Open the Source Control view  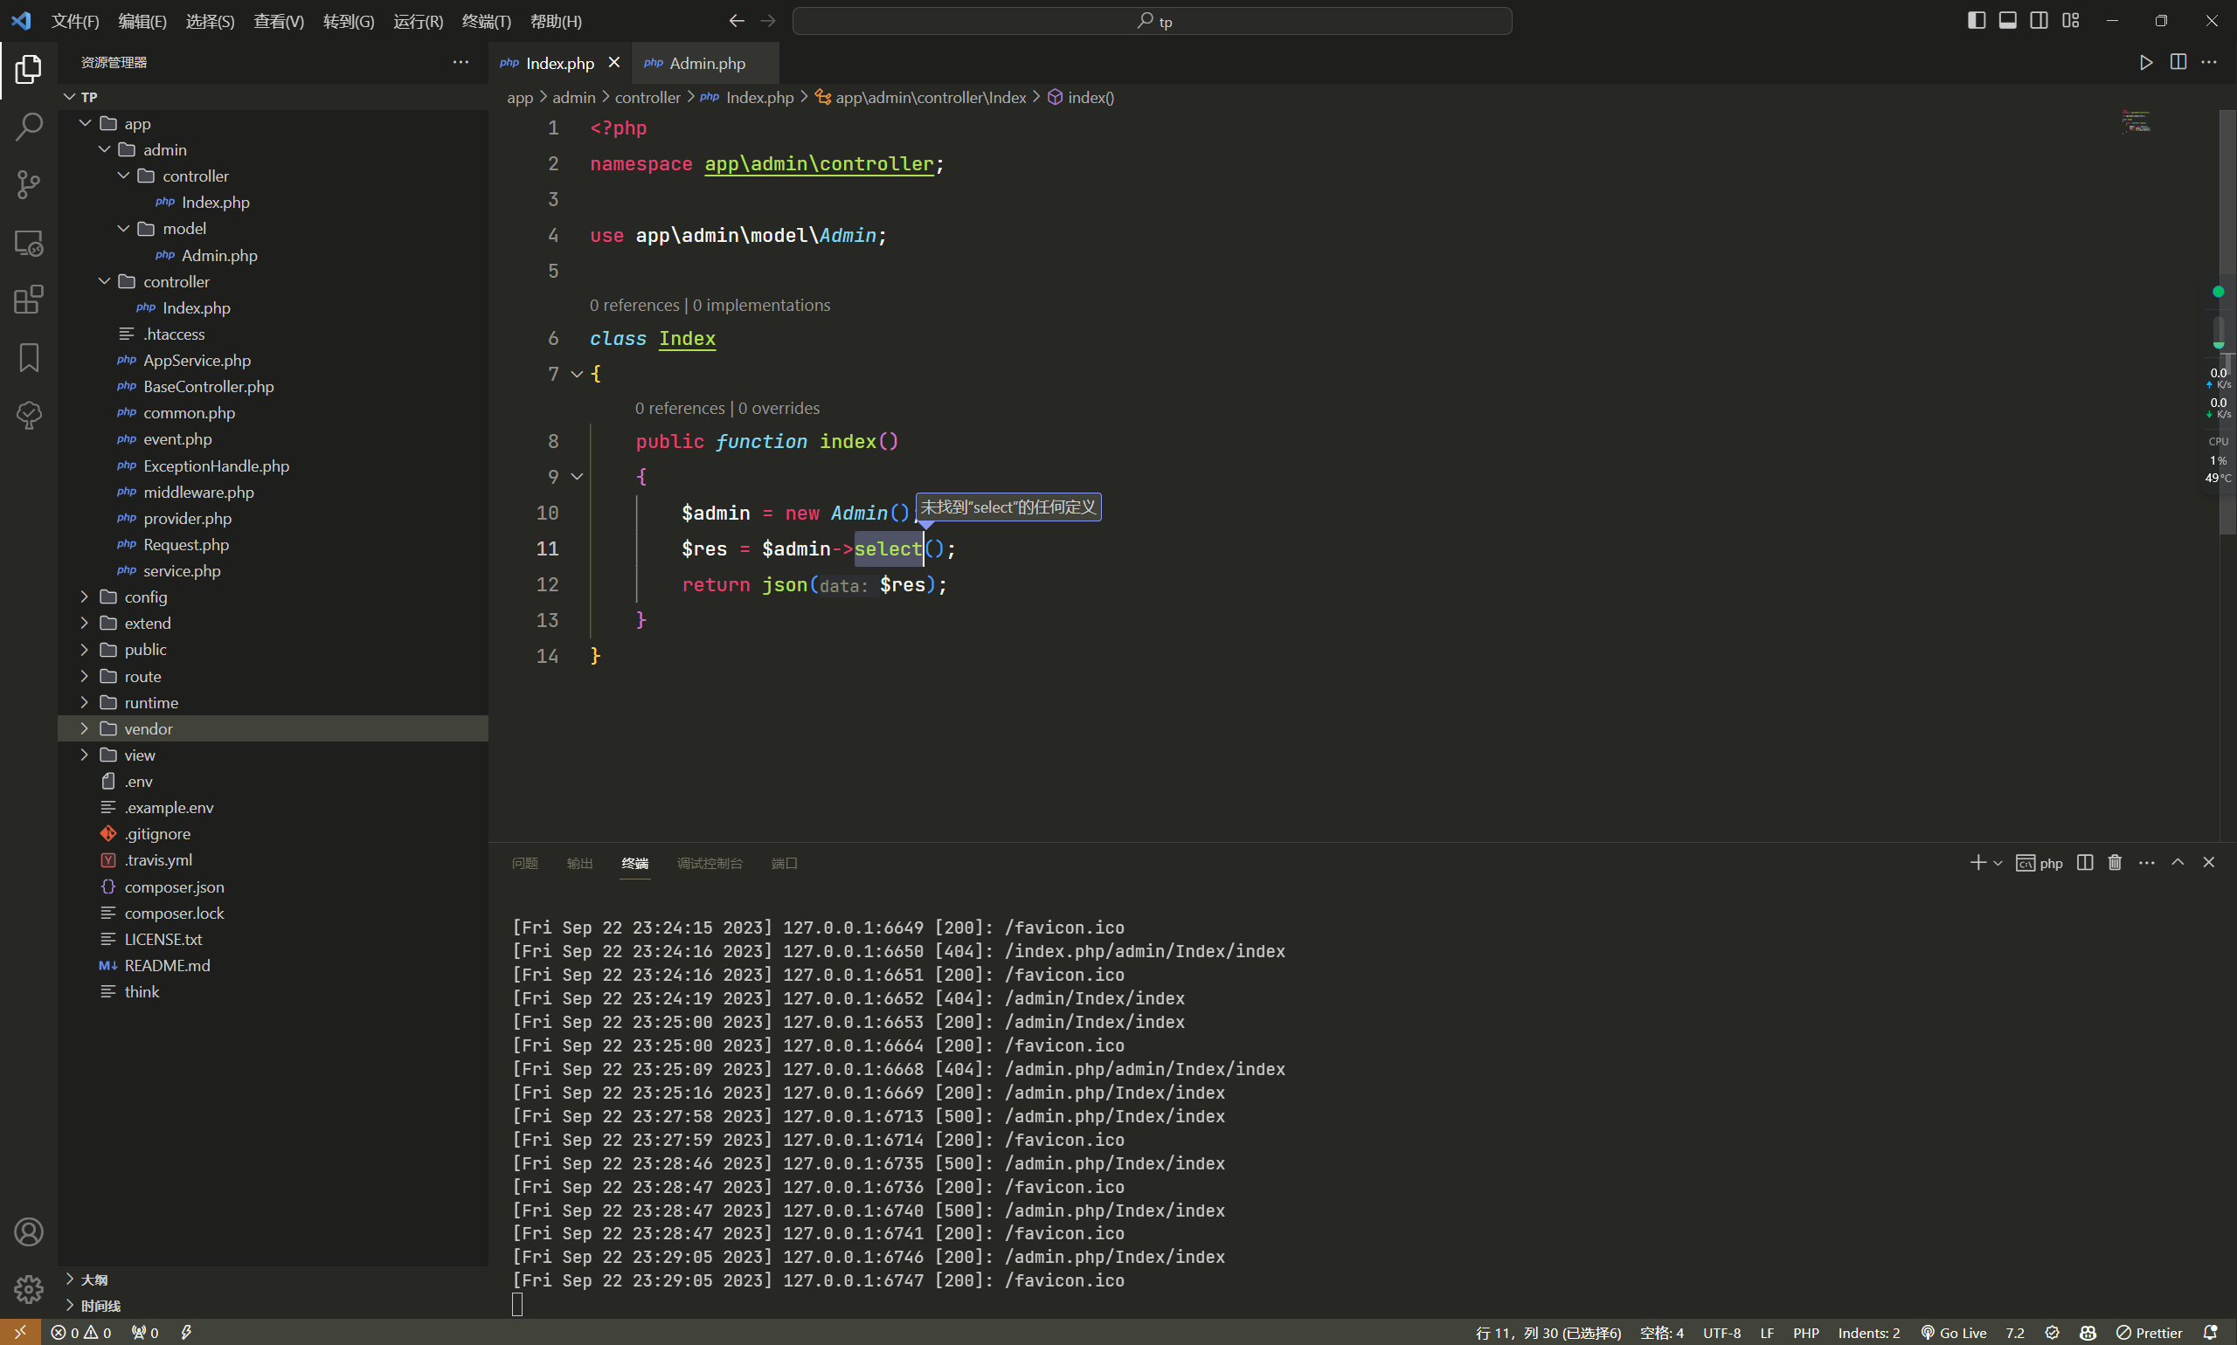tap(28, 185)
